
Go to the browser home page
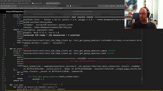(x=8, y=6)
